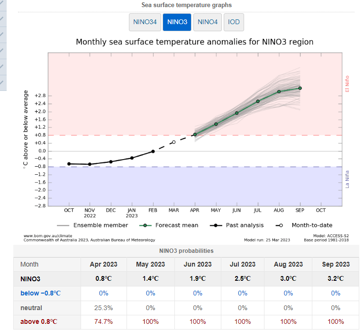Click the 1.4°C NINO3 value for May

150,278
